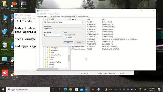Launch Microsoft Edge from taskbar

point(65,89)
